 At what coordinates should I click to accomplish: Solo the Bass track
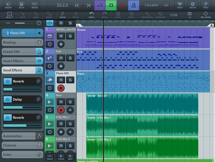tap(70, 102)
